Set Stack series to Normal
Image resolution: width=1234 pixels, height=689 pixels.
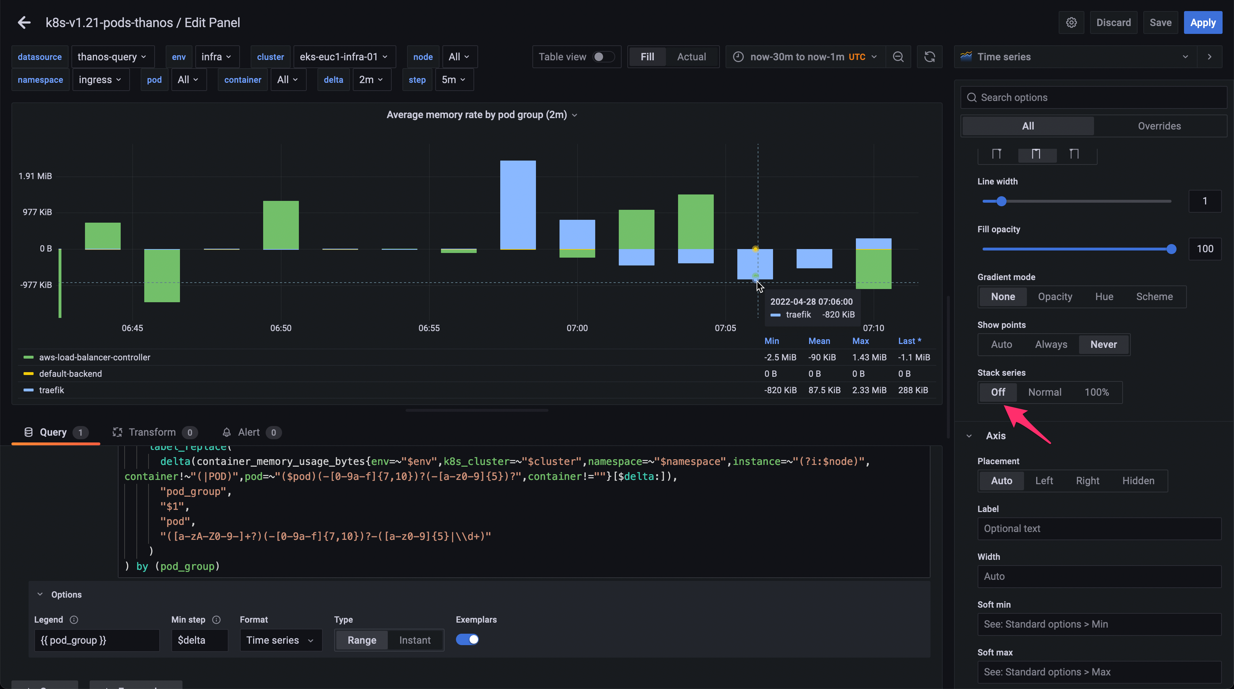point(1044,392)
